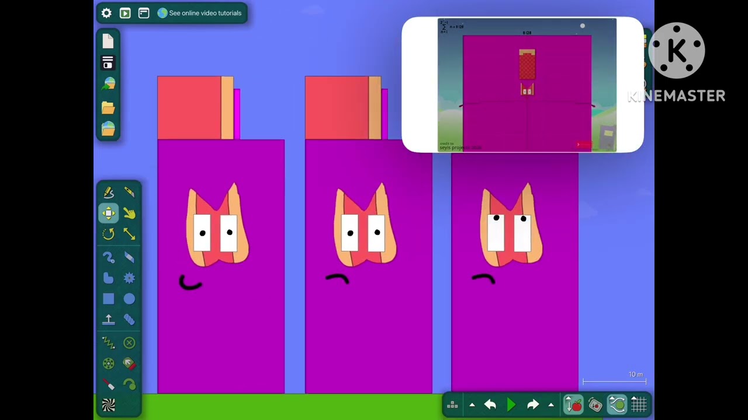Select the Gear tool
748x420 pixels.
129,278
